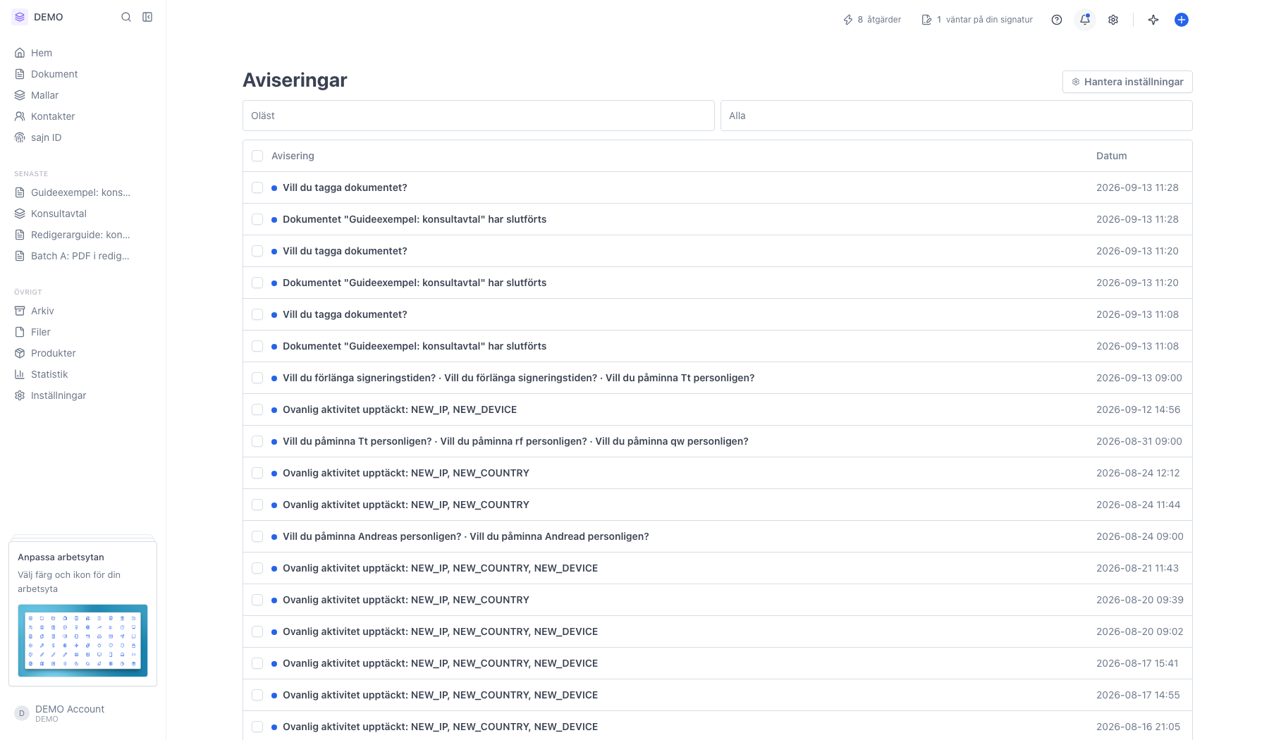Open '1 väntar på din signatur' link

(x=977, y=20)
